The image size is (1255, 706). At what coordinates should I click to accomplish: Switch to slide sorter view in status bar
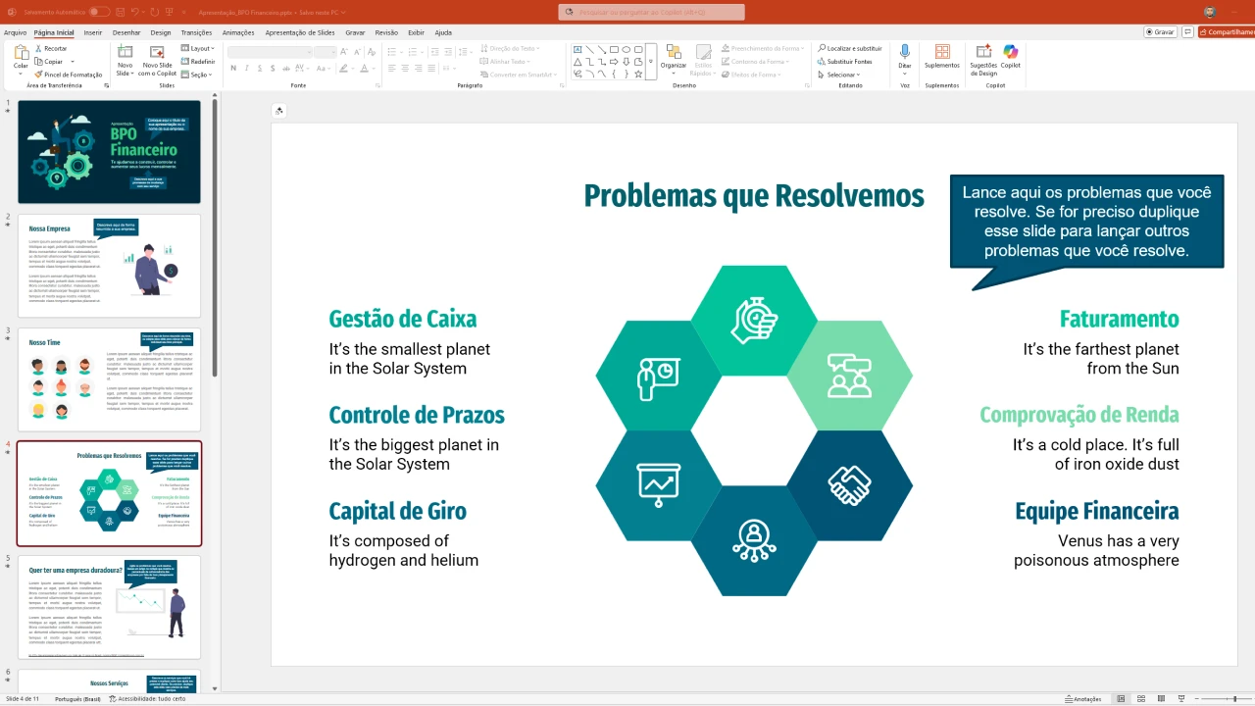pos(1142,699)
